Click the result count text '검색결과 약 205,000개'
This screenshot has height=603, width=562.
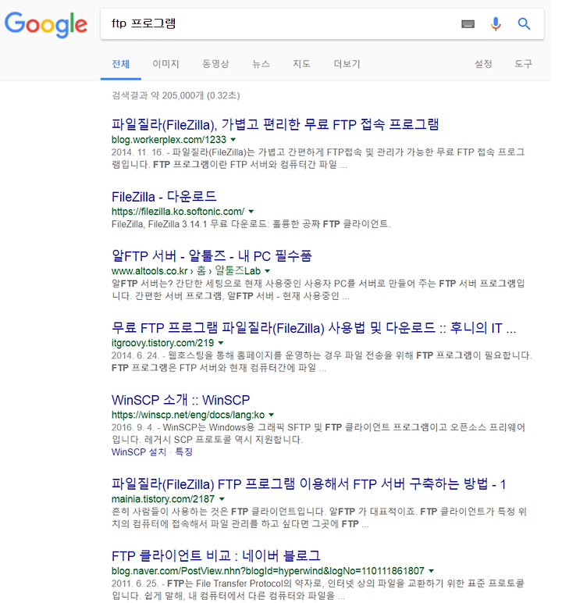158,96
